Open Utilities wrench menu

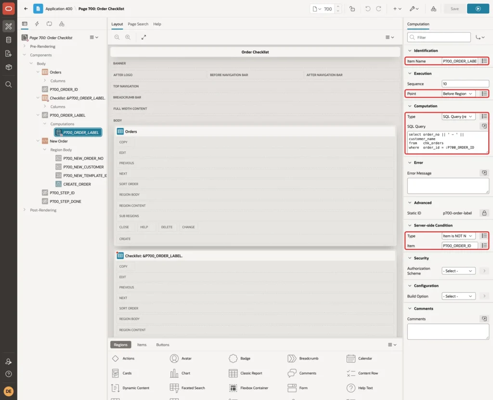tap(414, 9)
